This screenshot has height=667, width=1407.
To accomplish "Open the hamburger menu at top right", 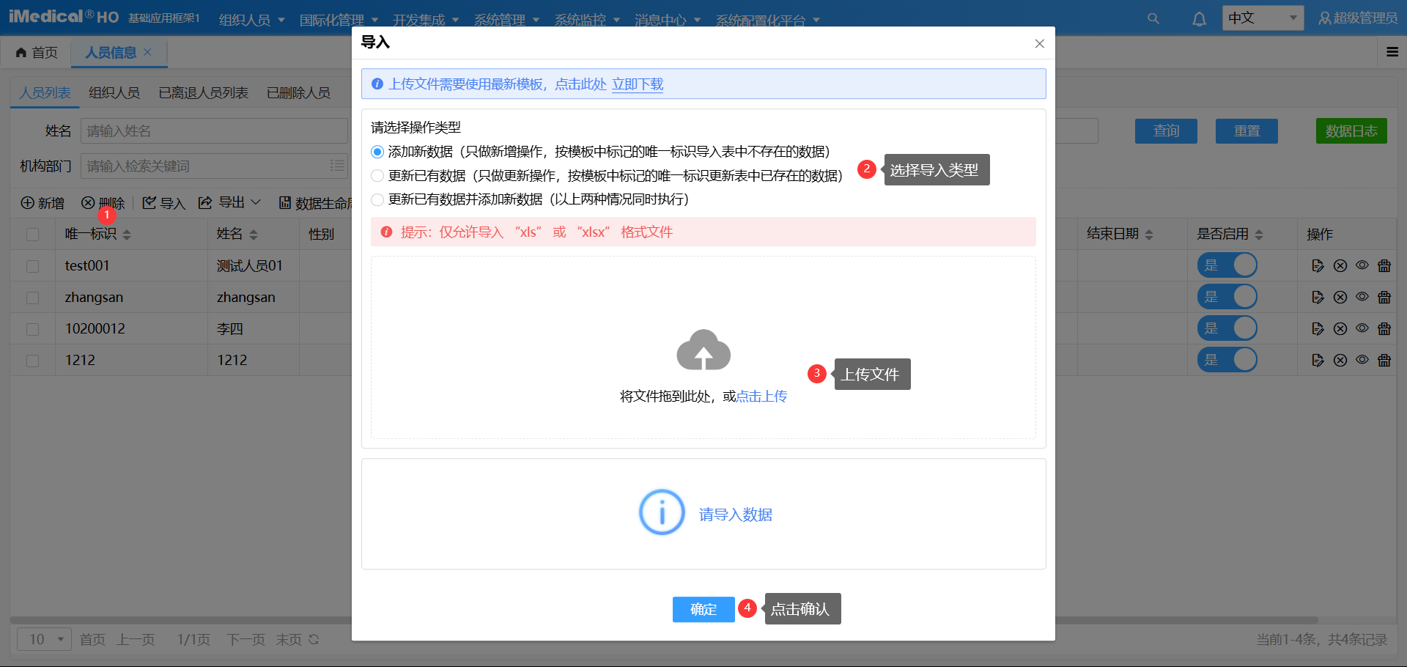I will 1392,52.
